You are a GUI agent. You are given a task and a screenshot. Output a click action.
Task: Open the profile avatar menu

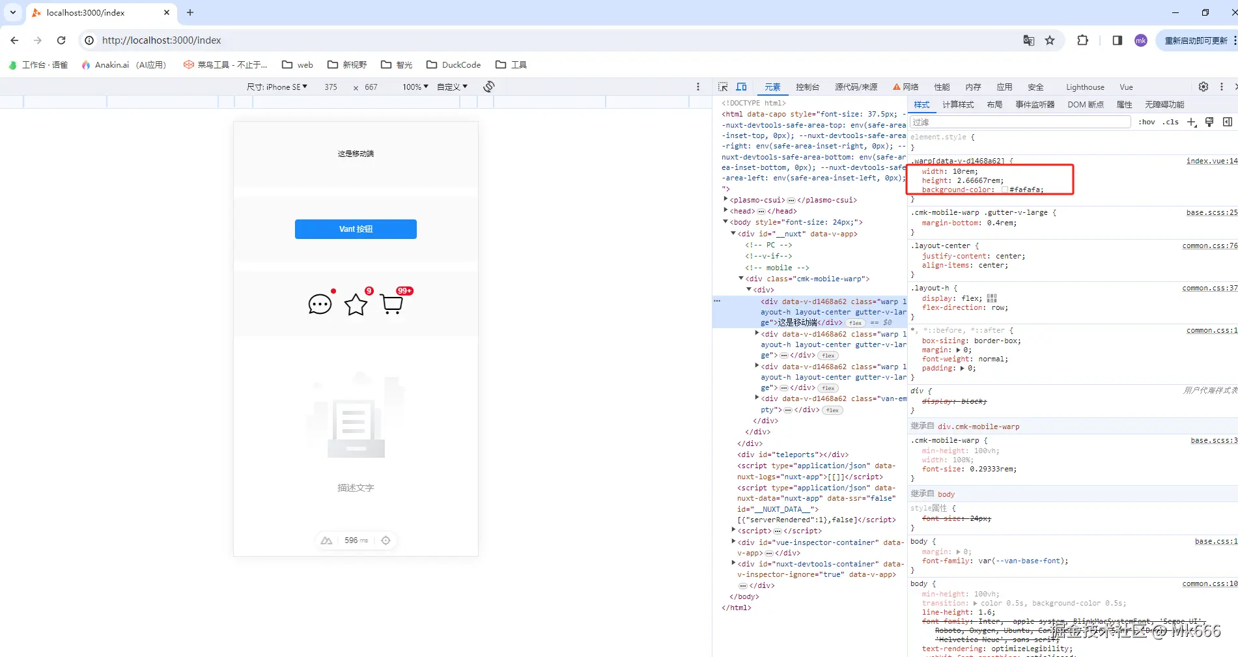pyautogui.click(x=1141, y=40)
